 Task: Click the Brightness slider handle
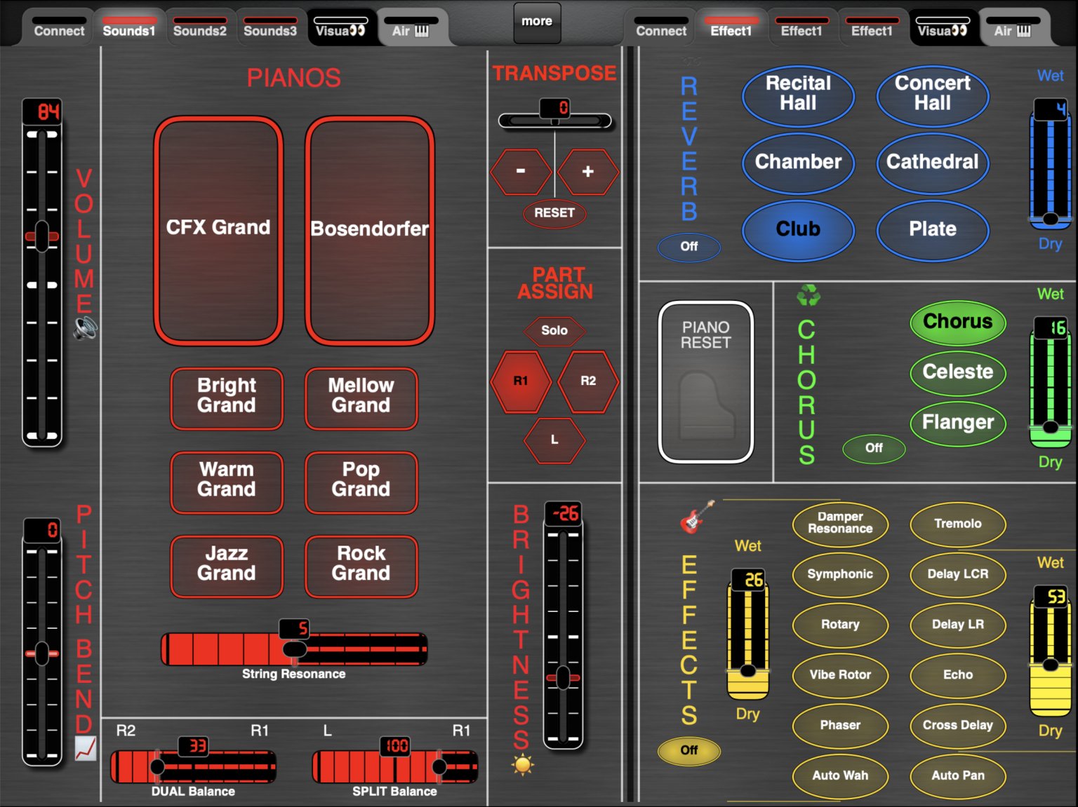click(x=563, y=678)
